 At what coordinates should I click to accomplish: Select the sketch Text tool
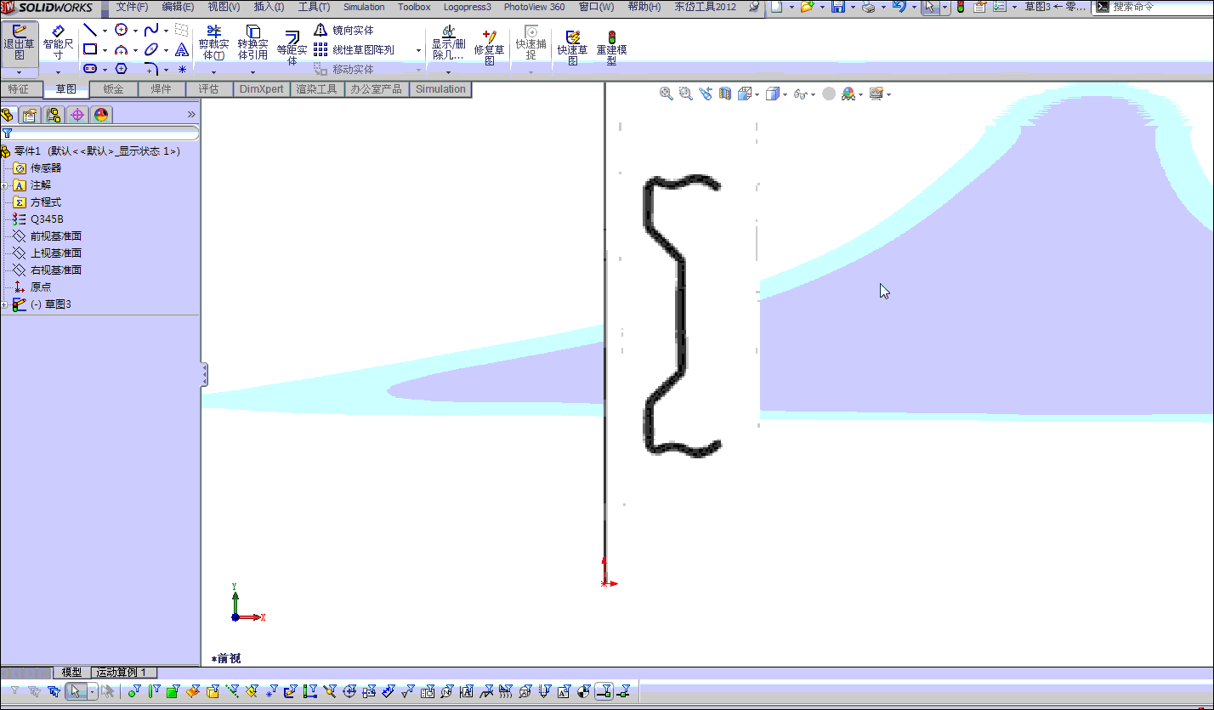182,49
